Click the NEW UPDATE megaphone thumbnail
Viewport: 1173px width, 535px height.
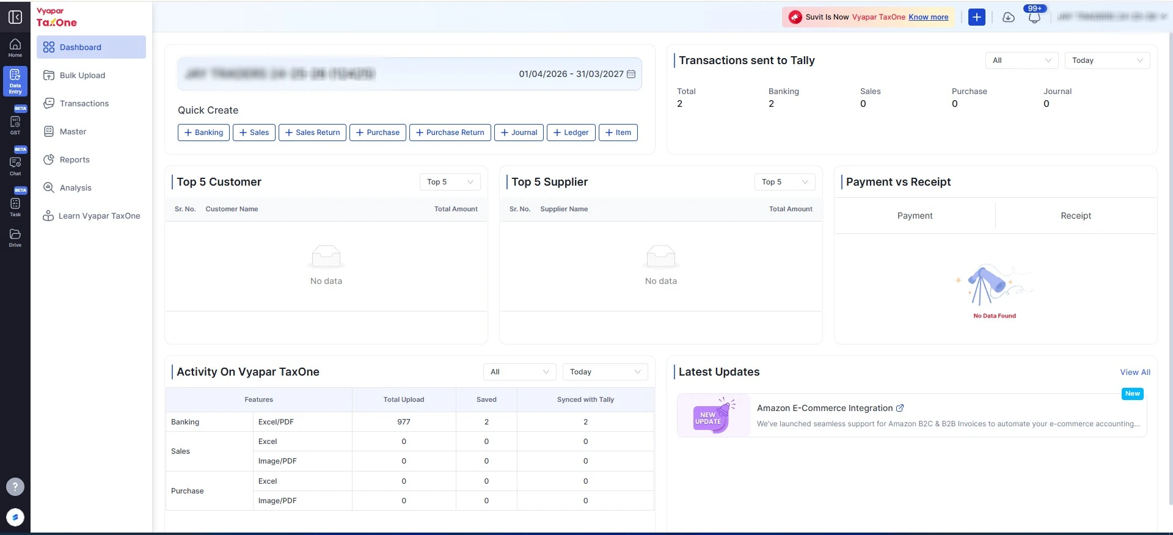(714, 415)
